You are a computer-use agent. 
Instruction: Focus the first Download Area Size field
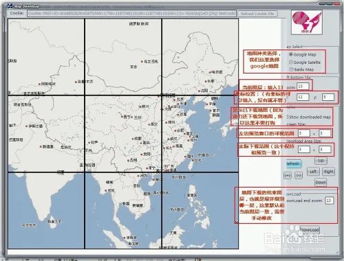click(x=304, y=150)
